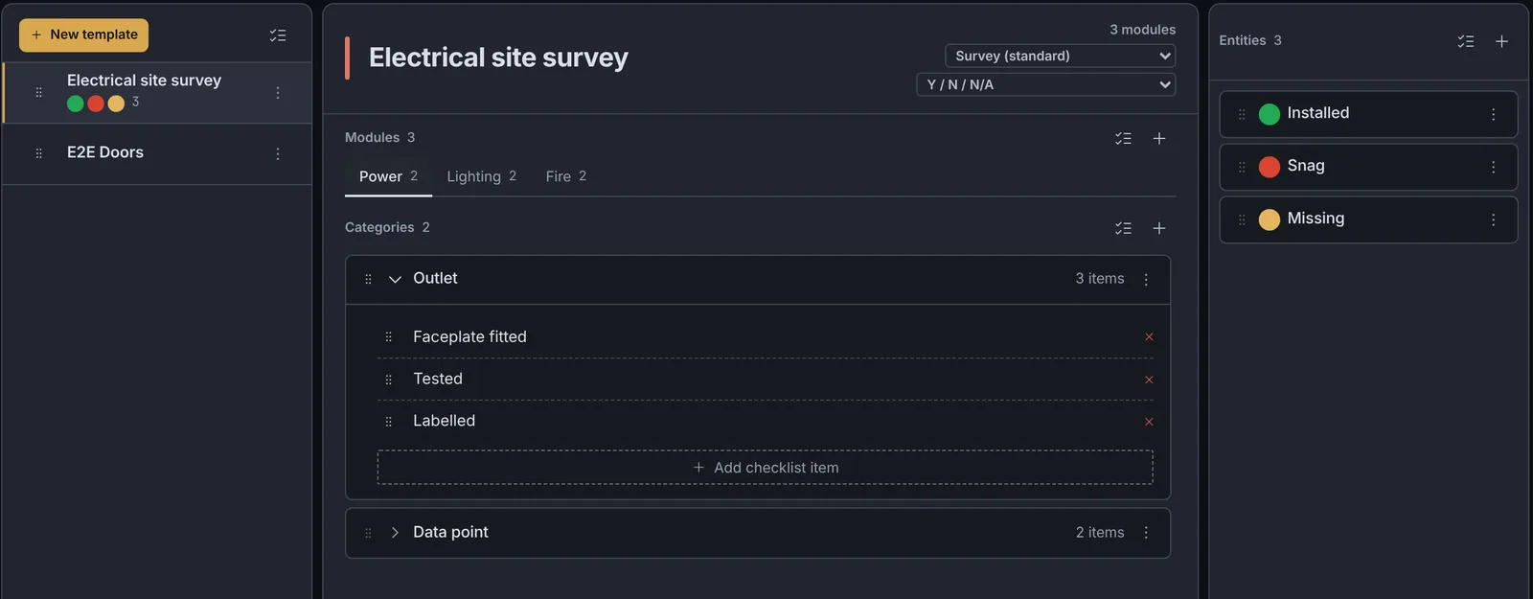1533x599 pixels.
Task: Grab drag handle of Data point category
Action: pyautogui.click(x=368, y=533)
